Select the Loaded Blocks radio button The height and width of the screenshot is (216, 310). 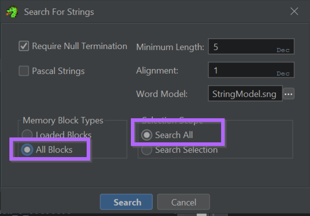[27, 135]
